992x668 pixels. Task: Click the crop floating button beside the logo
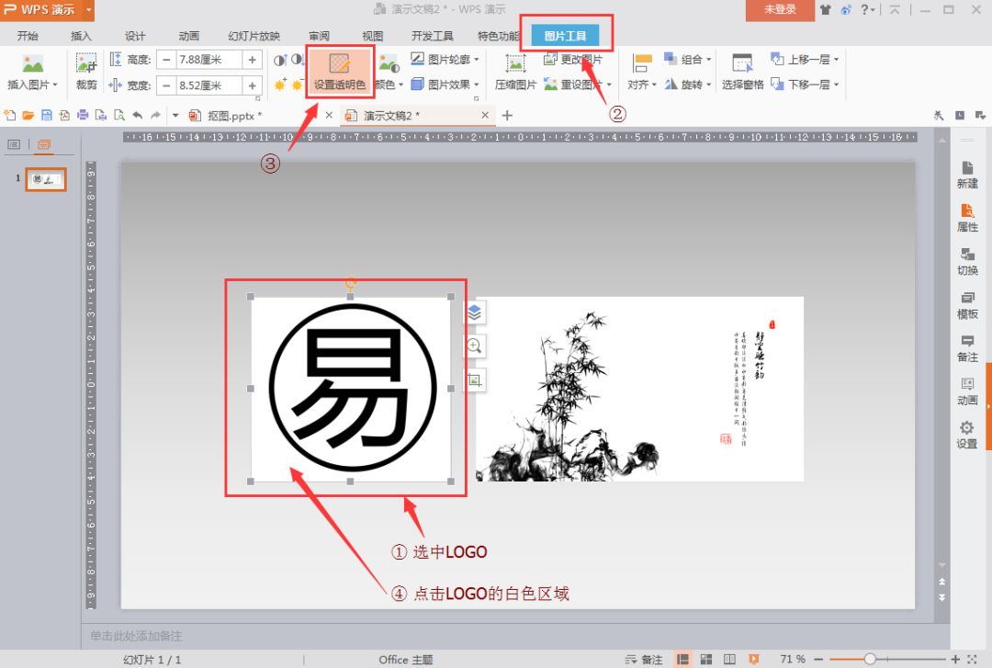[x=475, y=379]
